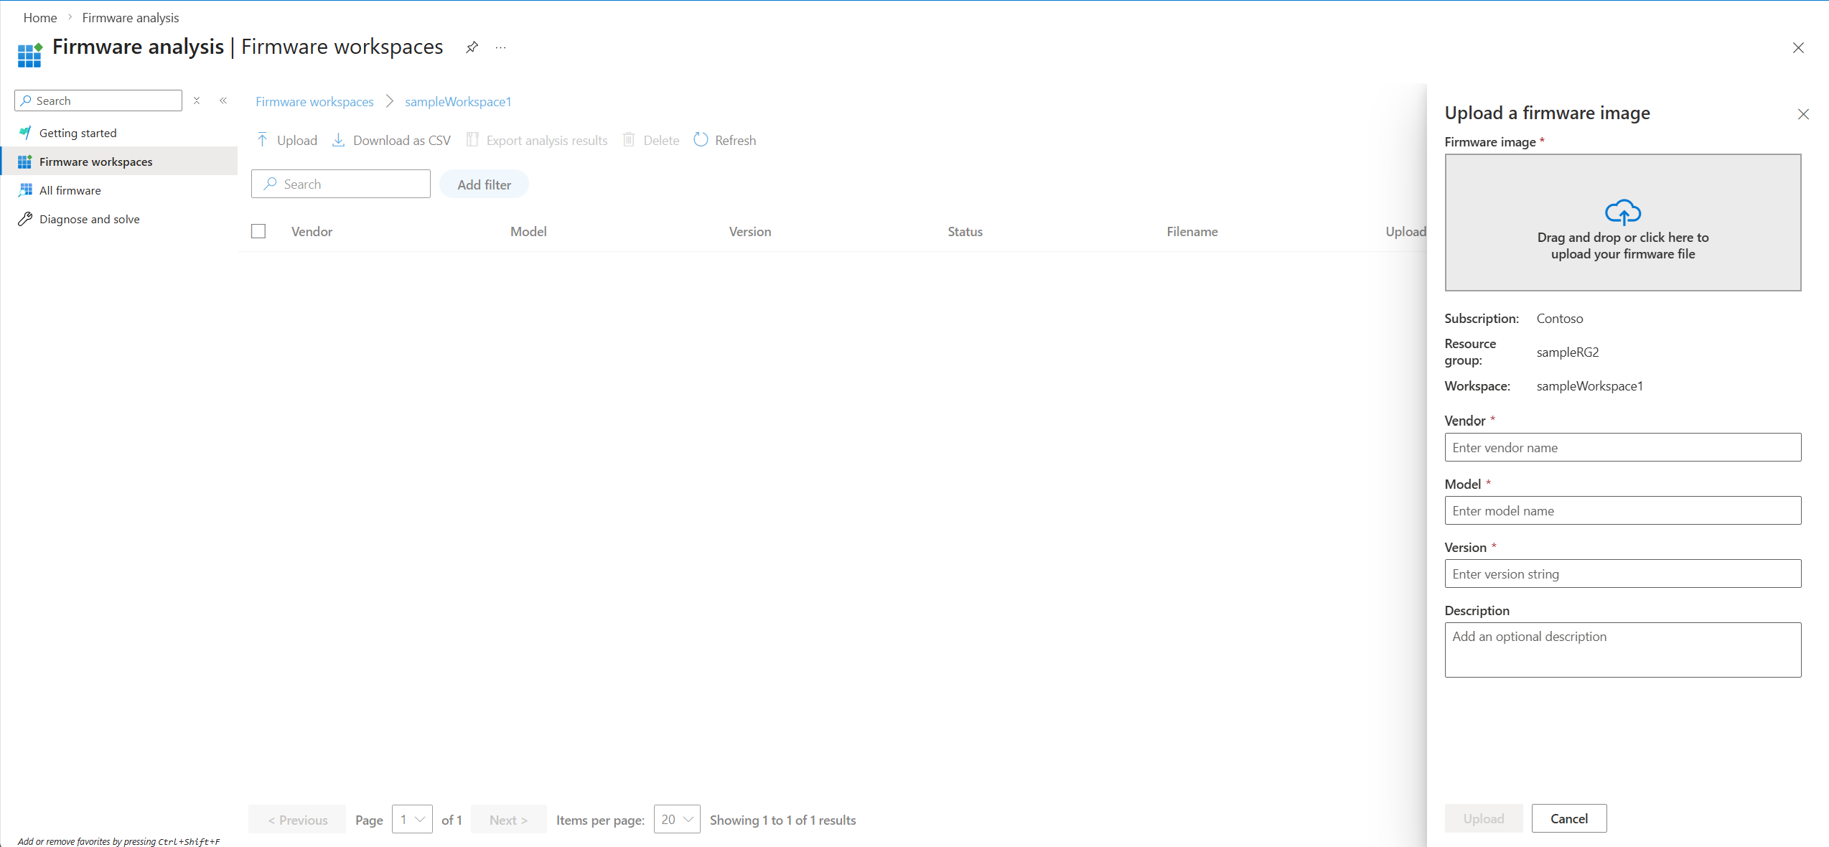Screen dimensions: 1829x847
Task: Click Firmware analysis top breadcrumb
Action: coord(131,17)
